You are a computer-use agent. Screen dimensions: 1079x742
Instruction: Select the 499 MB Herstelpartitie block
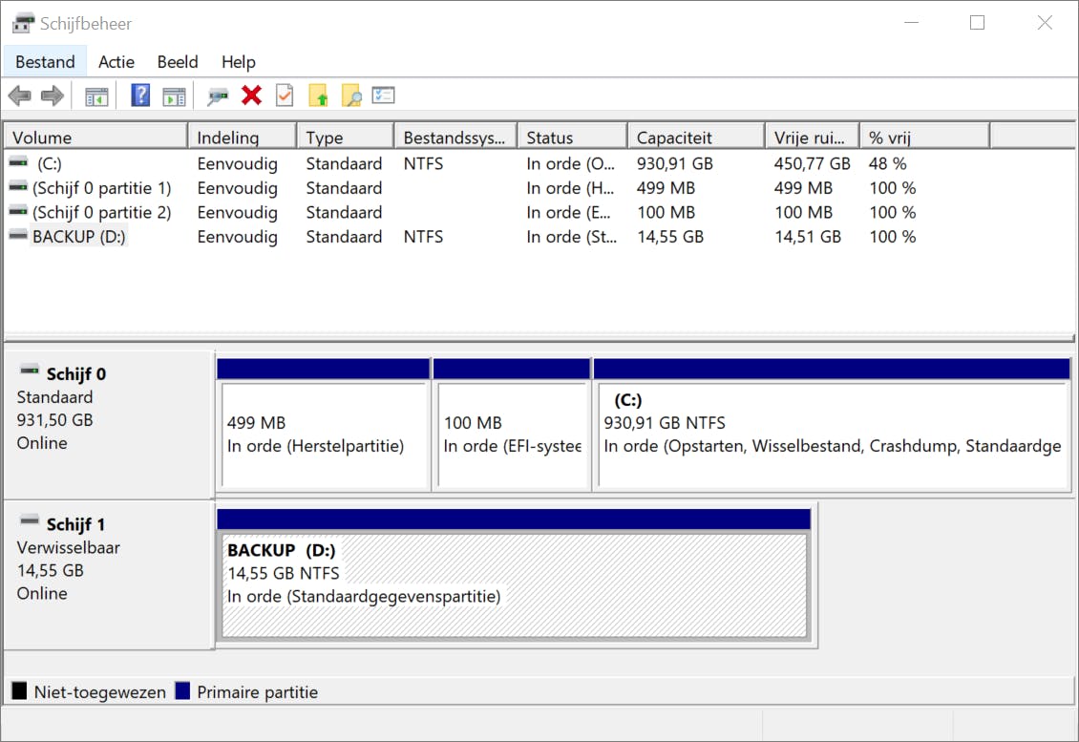323,435
